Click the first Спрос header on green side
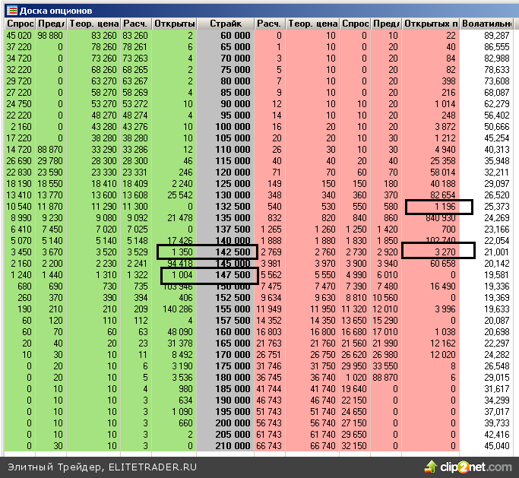Viewport: 519px width, 478px height. click(x=19, y=24)
